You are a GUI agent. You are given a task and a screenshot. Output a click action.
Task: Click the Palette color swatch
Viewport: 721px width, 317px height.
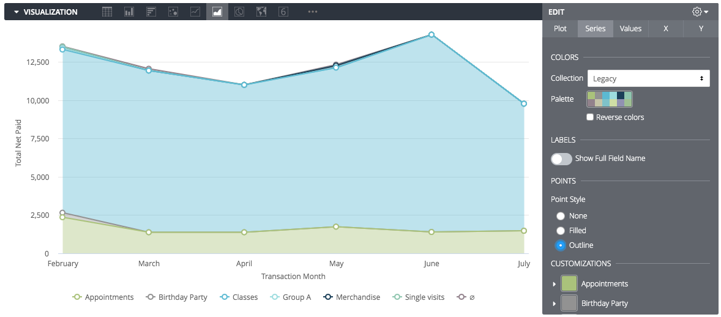(x=610, y=99)
